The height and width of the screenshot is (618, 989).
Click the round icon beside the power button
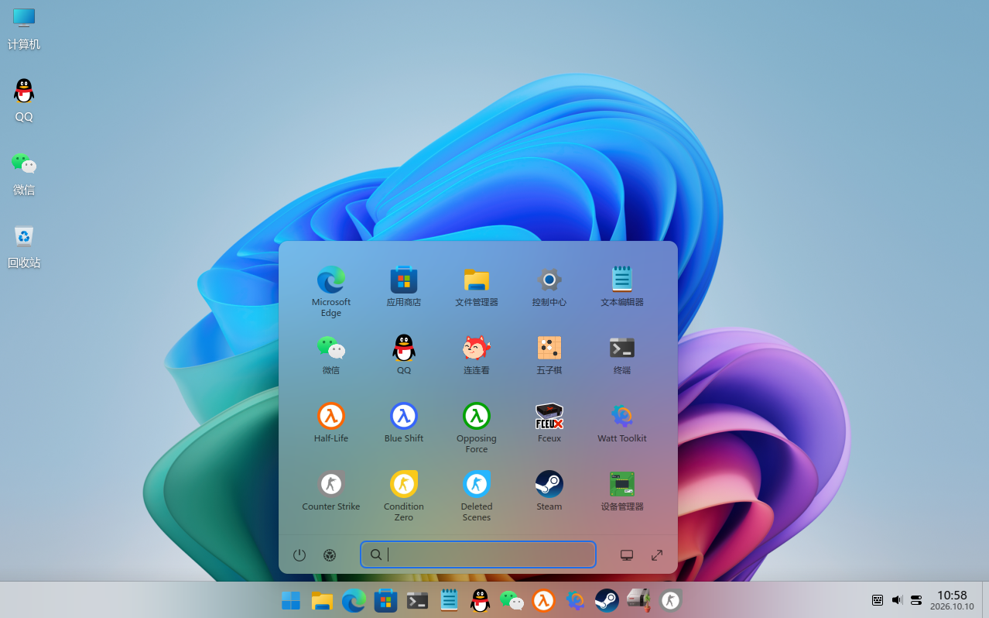click(x=330, y=554)
